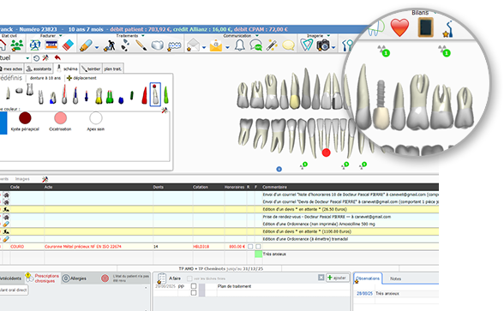Select the yellow crown tooth schema
Image resolution: width=504 pixels, height=311 pixels.
[x=99, y=96]
